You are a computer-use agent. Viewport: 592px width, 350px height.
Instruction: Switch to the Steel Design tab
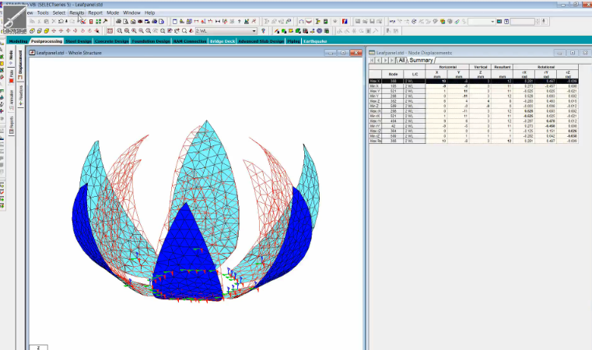pos(79,41)
